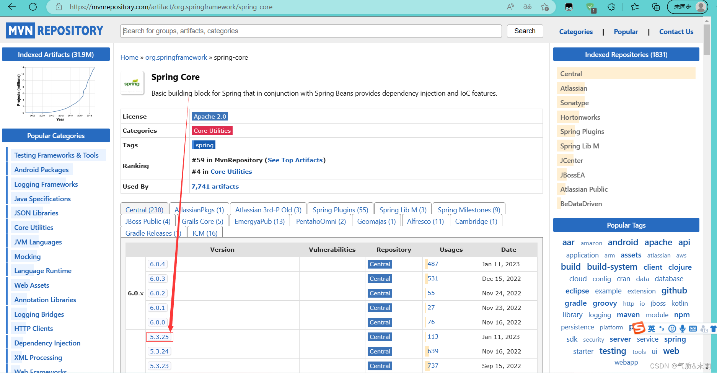Open the read aloud icon in address bar
717x373 pixels.
(x=510, y=7)
